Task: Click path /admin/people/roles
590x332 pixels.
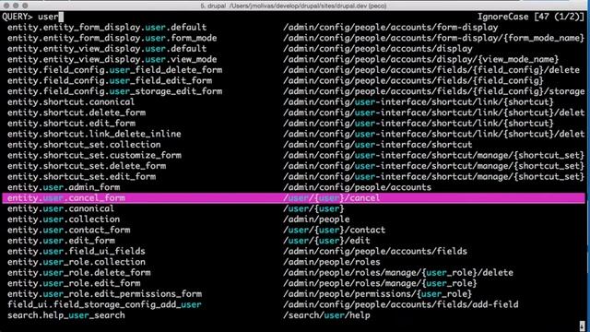Action: (x=332, y=262)
